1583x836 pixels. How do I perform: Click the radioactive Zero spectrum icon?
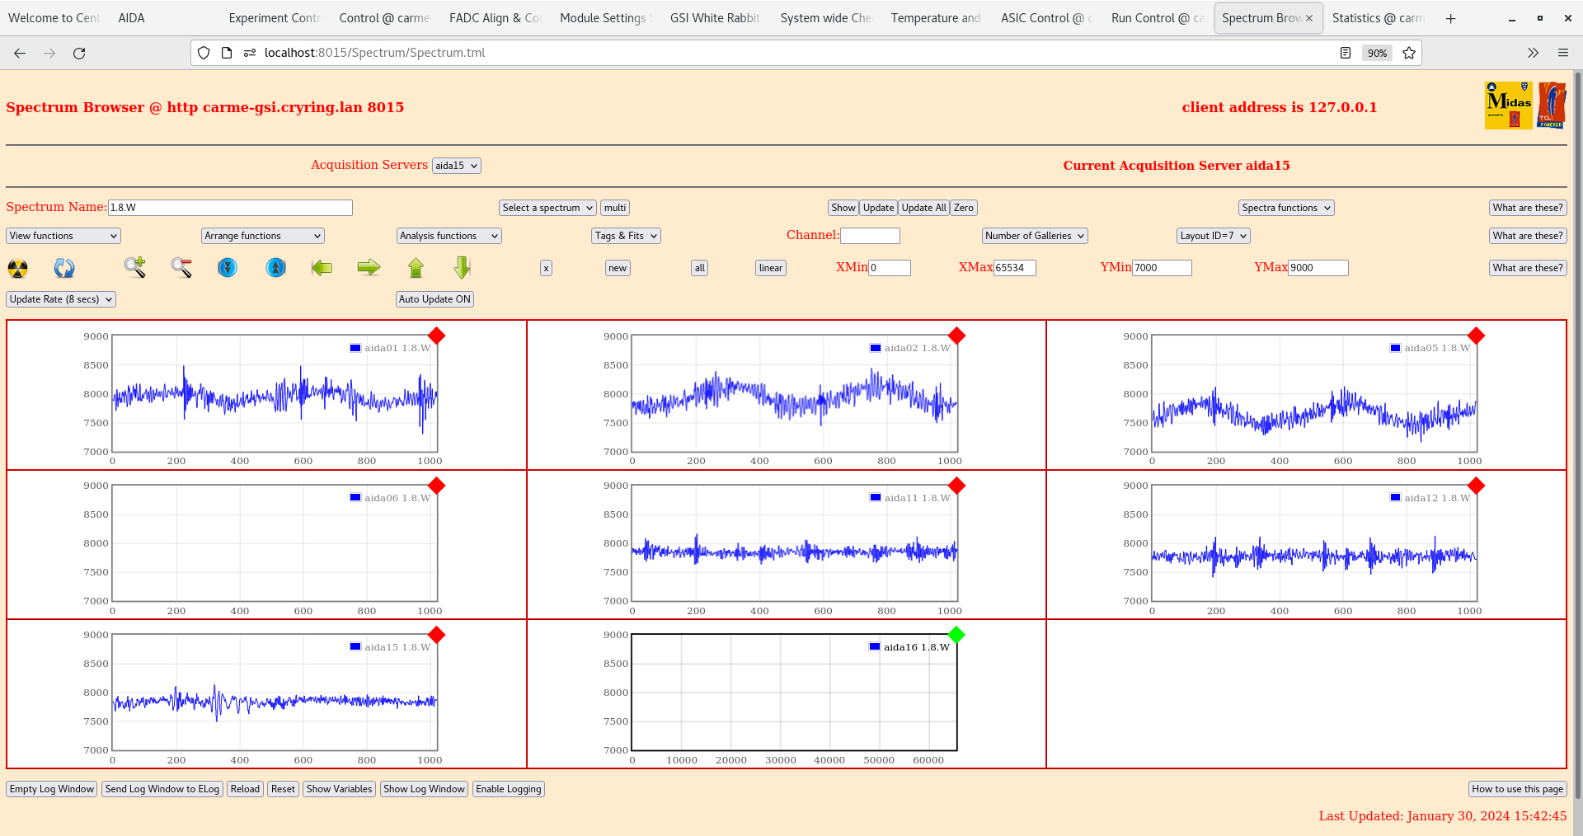16,268
